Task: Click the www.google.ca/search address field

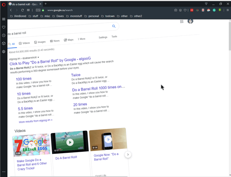Action: (60, 10)
